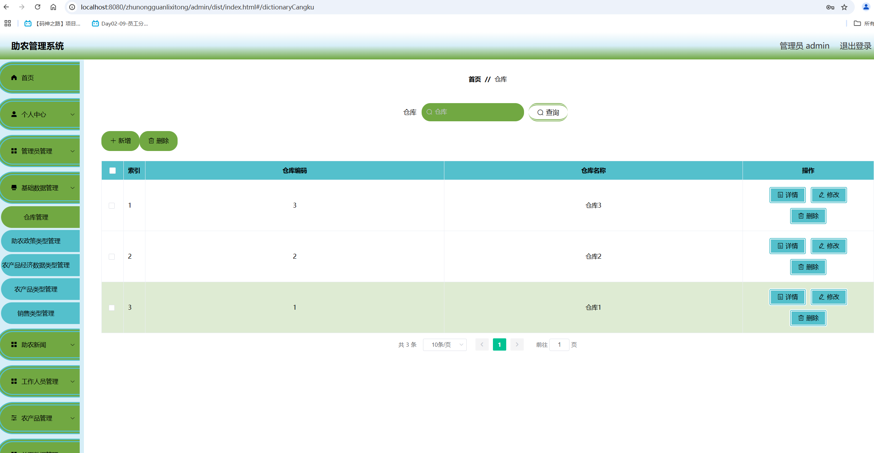Click the 仓库2 name cell
The width and height of the screenshot is (874, 453).
(593, 257)
